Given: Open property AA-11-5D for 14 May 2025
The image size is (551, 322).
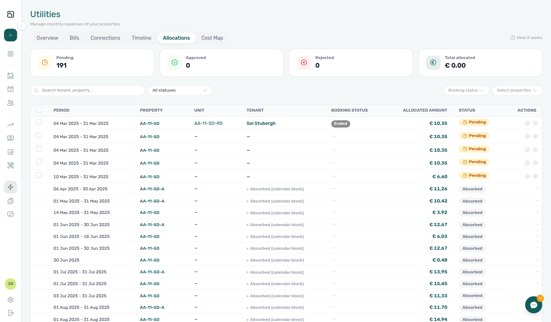Looking at the screenshot, I should [150, 213].
